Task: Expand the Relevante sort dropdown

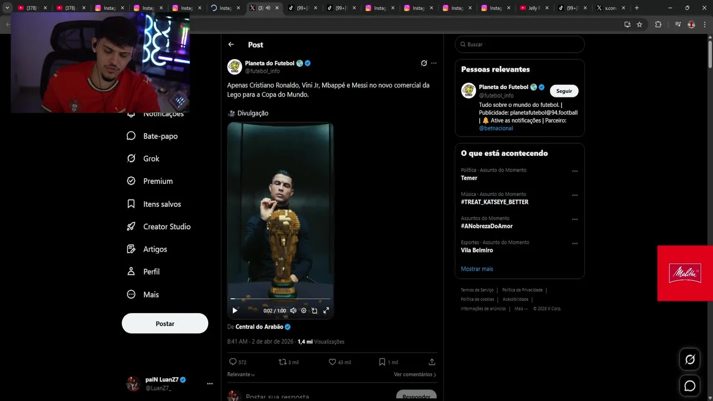Action: pyautogui.click(x=241, y=375)
